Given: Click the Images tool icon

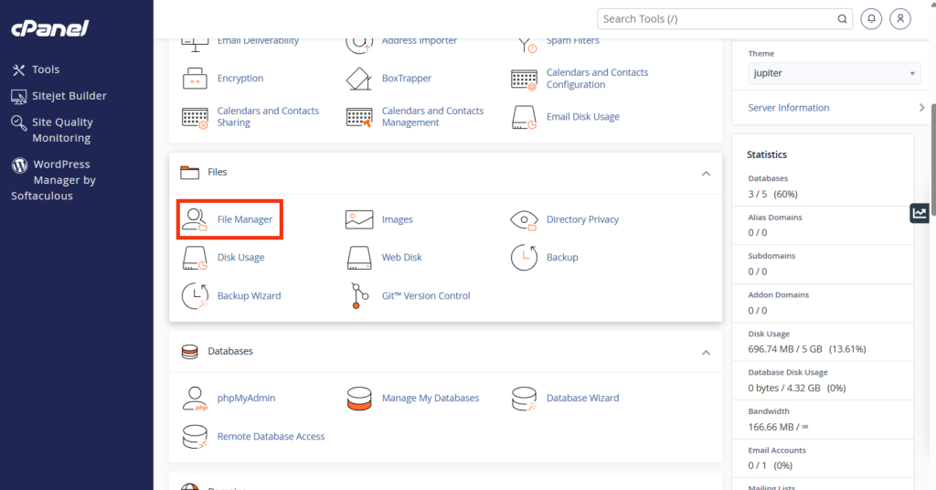Looking at the screenshot, I should coord(359,219).
